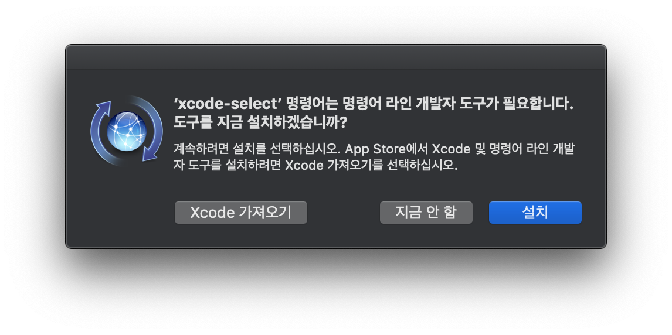
Task: Click the blue globe in the icon's center
Action: click(x=127, y=131)
